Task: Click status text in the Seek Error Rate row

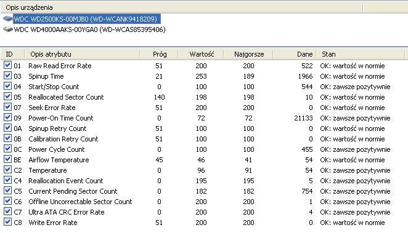Action: 353,108
